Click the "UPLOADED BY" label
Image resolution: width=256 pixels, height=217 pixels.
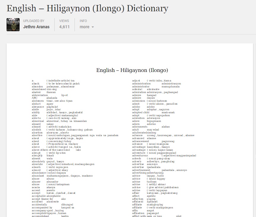coord(33,21)
